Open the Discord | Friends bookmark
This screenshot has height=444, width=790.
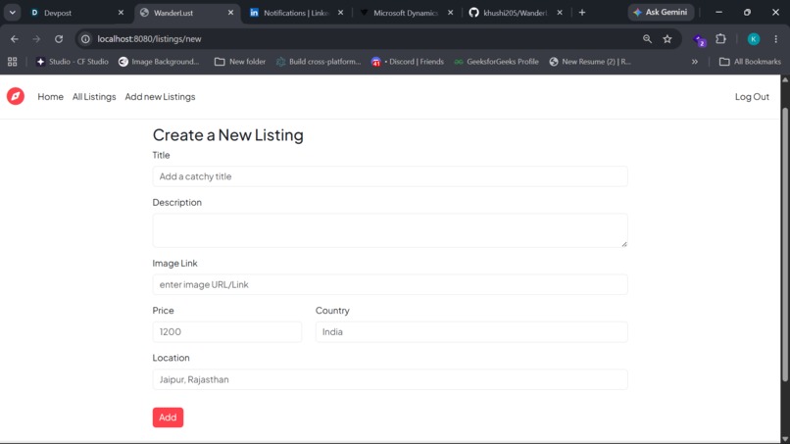[x=408, y=62]
